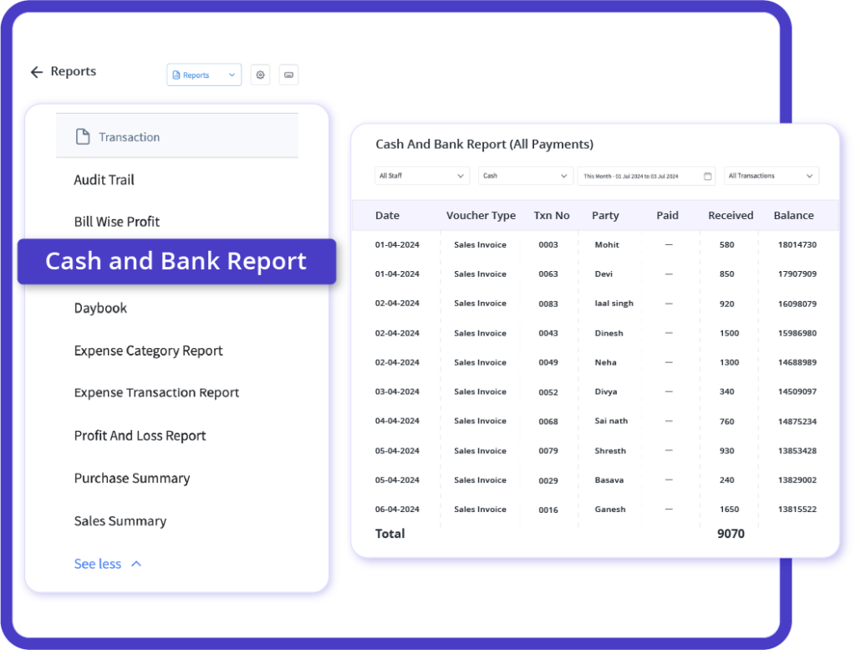The width and height of the screenshot is (856, 650).
Task: Click the date range input field
Action: click(639, 176)
